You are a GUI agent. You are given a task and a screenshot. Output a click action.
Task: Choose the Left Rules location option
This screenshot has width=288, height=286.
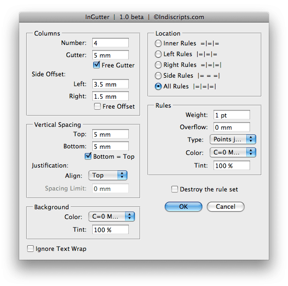[159, 54]
